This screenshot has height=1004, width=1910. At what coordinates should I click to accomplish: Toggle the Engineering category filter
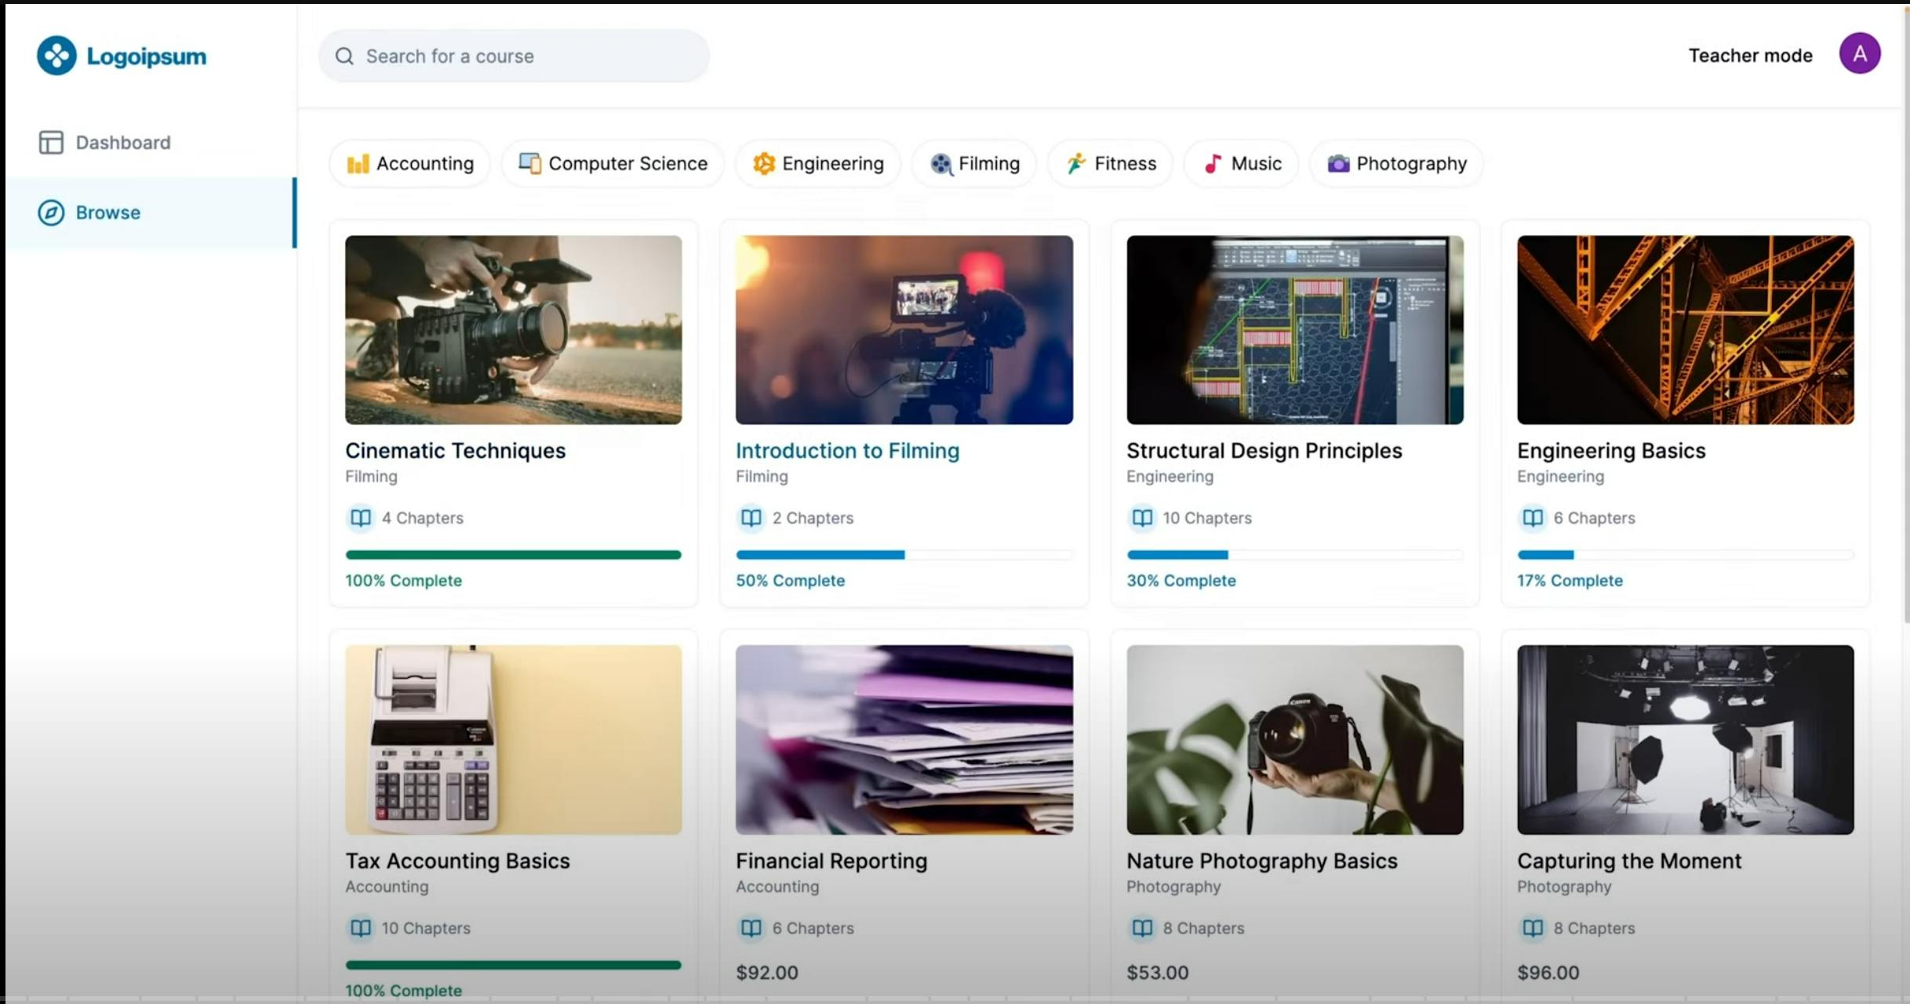click(818, 164)
